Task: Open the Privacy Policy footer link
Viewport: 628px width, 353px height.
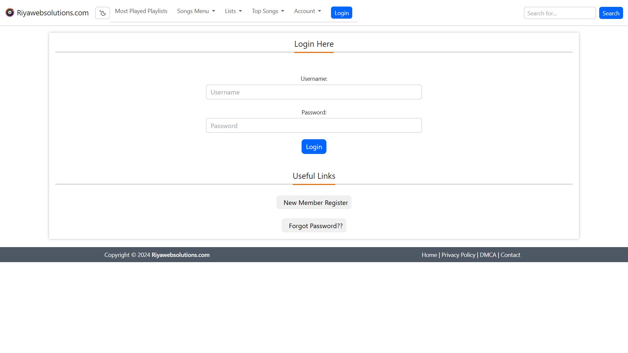Action: point(458,255)
